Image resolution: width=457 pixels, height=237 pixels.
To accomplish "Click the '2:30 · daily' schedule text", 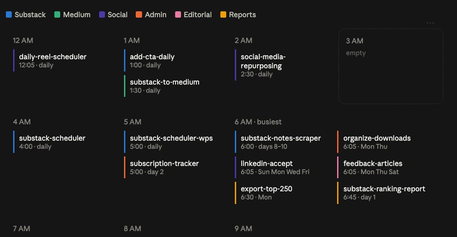I will [x=257, y=74].
